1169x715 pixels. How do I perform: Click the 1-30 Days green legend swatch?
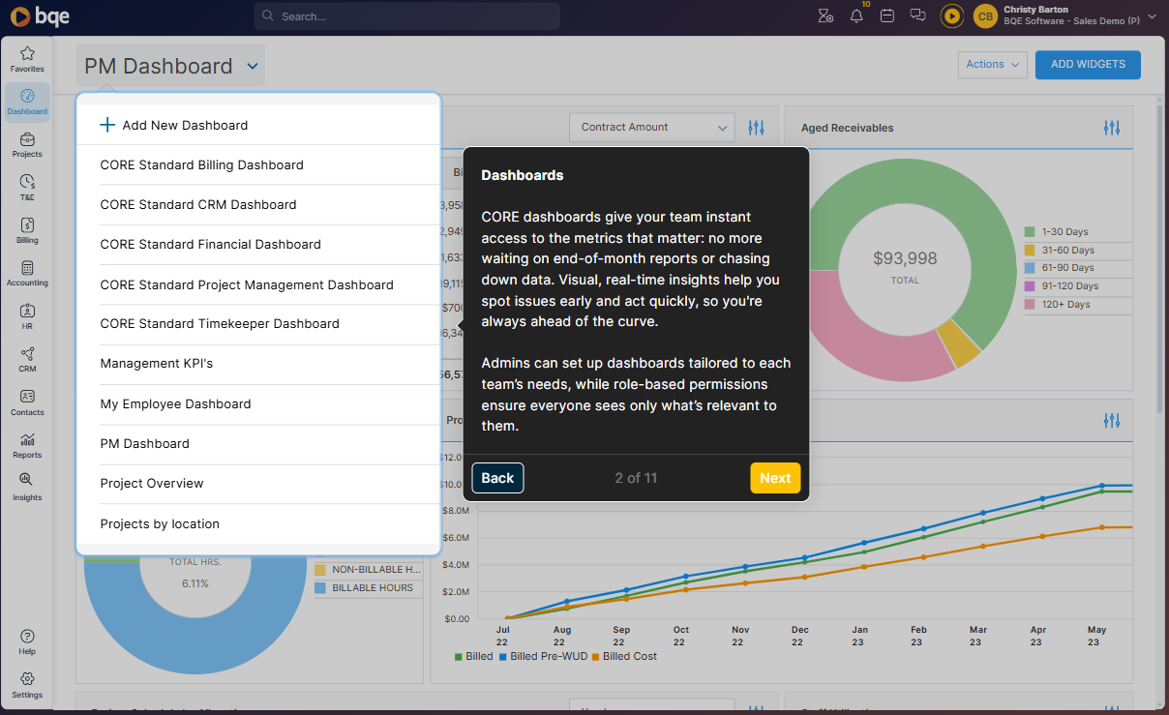tap(1030, 232)
